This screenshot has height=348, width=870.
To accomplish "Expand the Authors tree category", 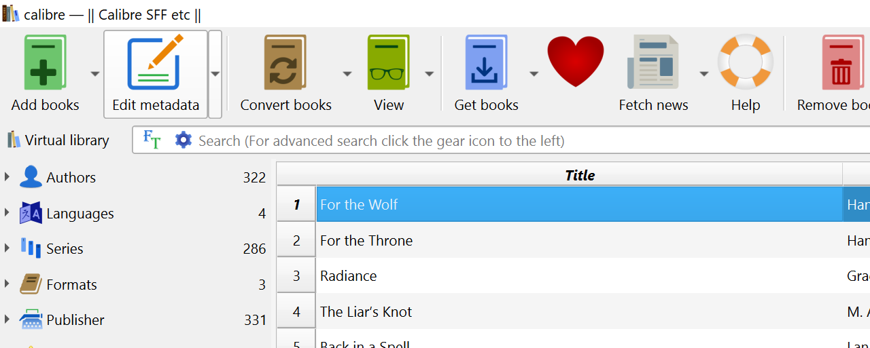I will [x=7, y=177].
